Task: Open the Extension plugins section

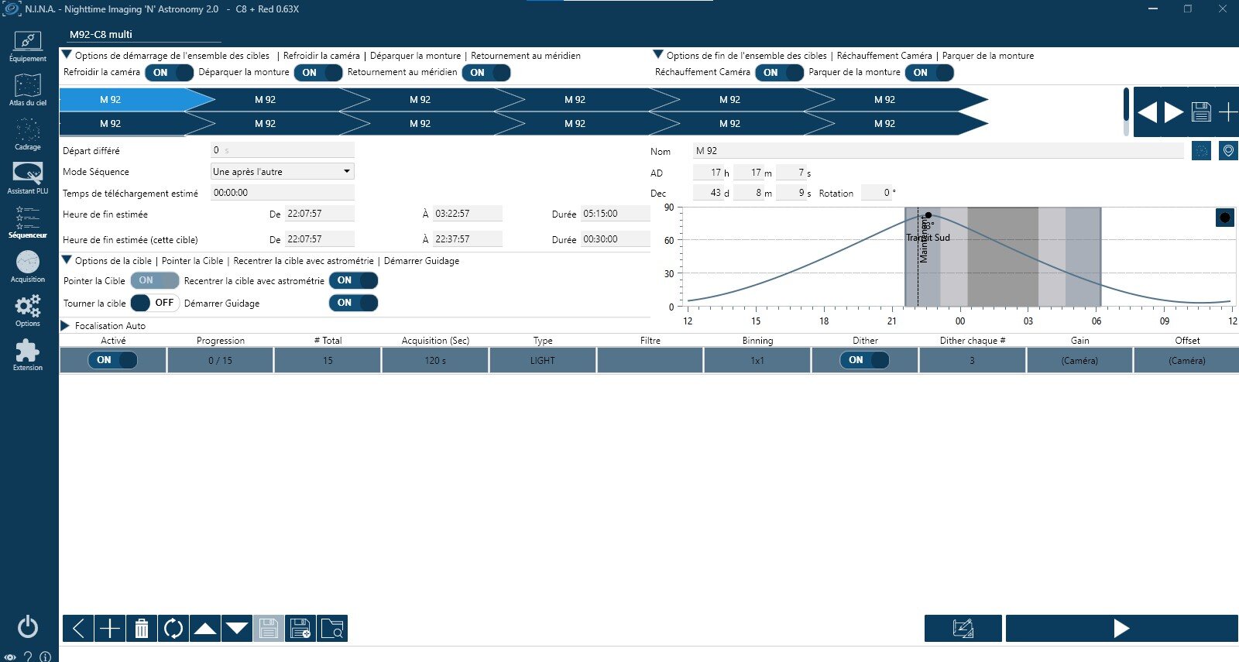Action: coord(28,355)
